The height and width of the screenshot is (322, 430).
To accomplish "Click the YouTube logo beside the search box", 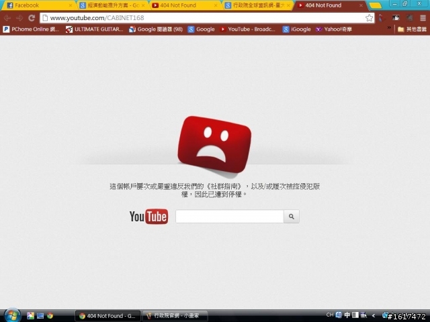I will pyautogui.click(x=148, y=216).
